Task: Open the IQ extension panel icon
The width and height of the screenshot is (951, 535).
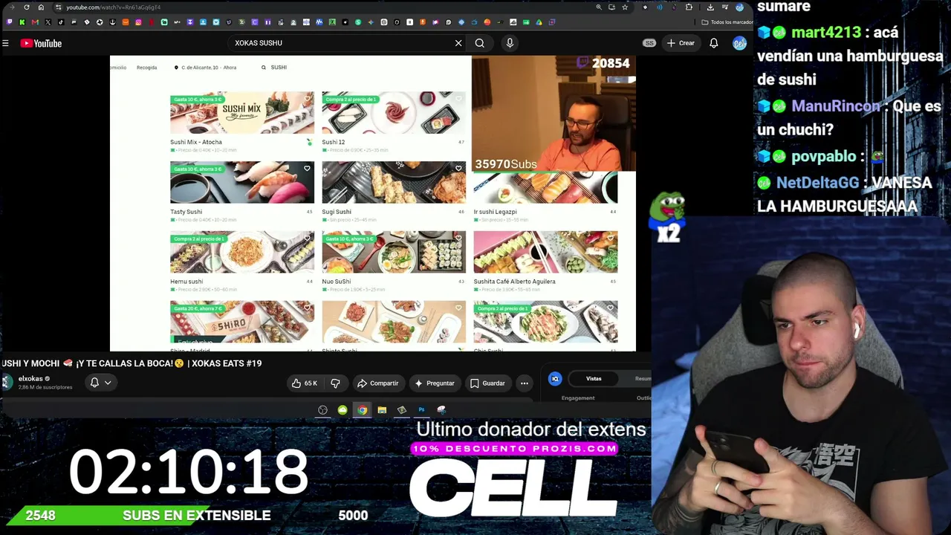Action: click(555, 379)
